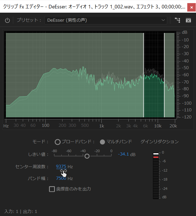This screenshot has width=196, height=216.
Task: Select the マルチバンド mode radio button
Action: (102, 142)
